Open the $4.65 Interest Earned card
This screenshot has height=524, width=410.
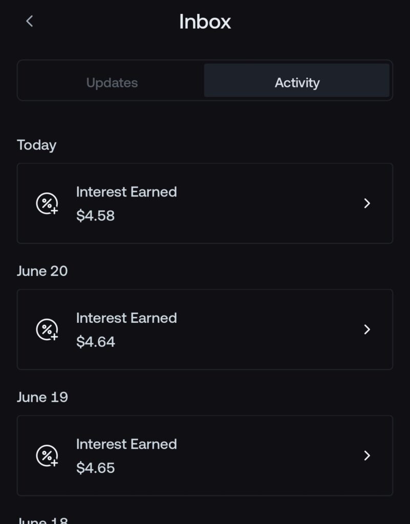click(205, 455)
